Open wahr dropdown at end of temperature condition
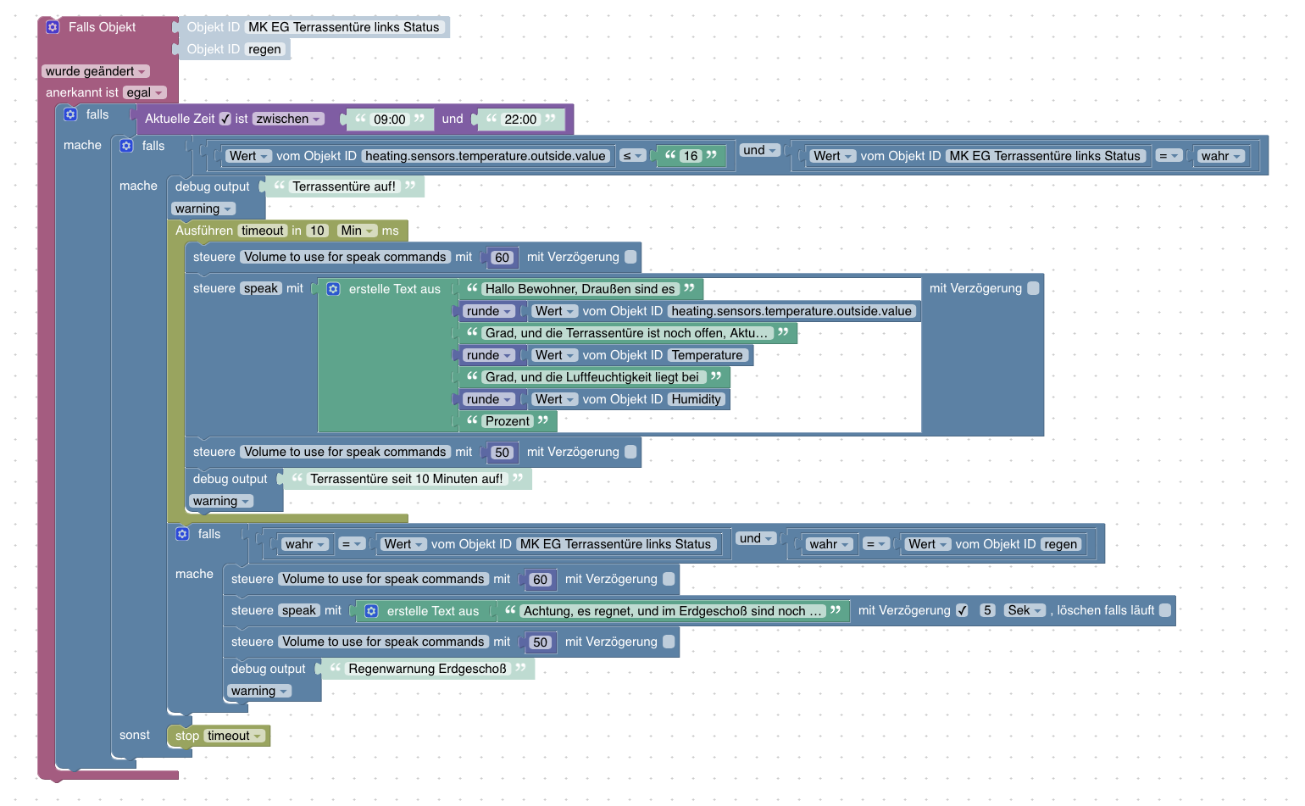Viewport: 1305px width, 806px height. tap(1221, 156)
